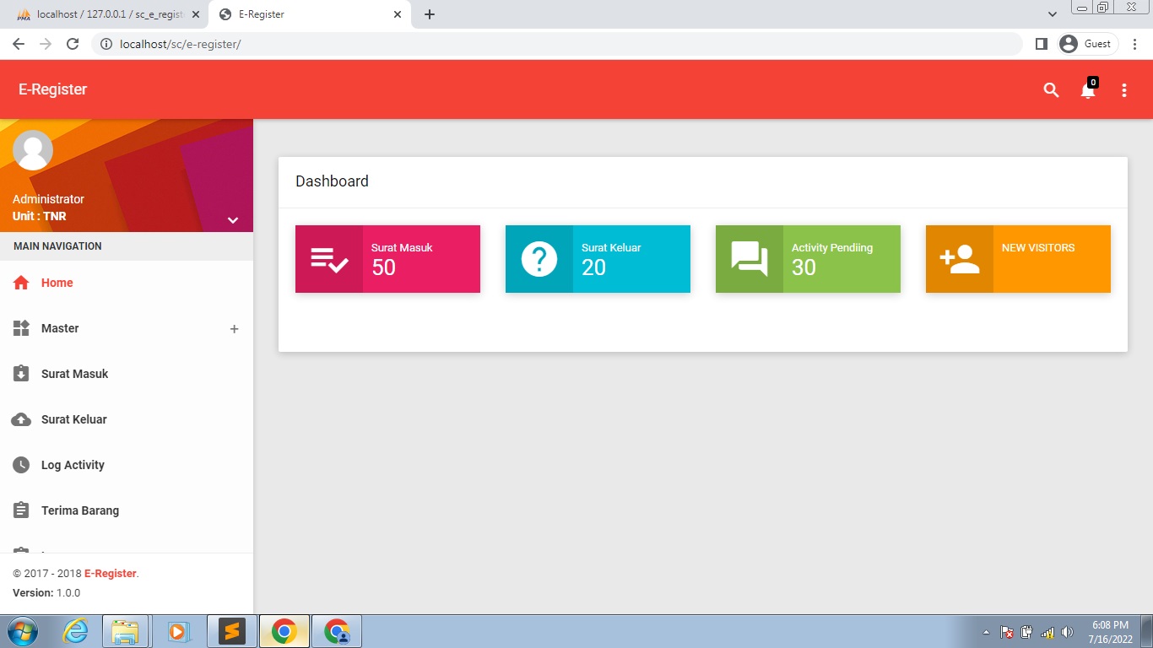The width and height of the screenshot is (1153, 648).
Task: Click the E-Register header brand title
Action: [52, 89]
